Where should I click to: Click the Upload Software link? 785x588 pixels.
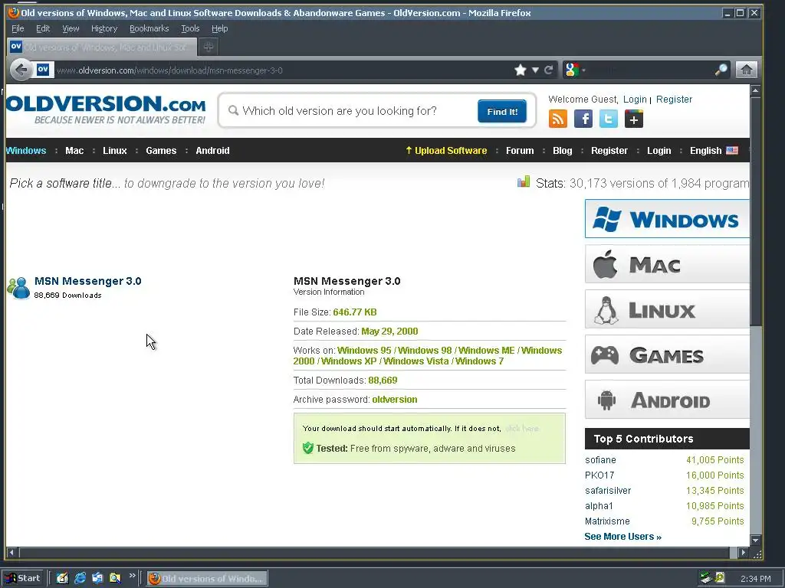coord(446,151)
